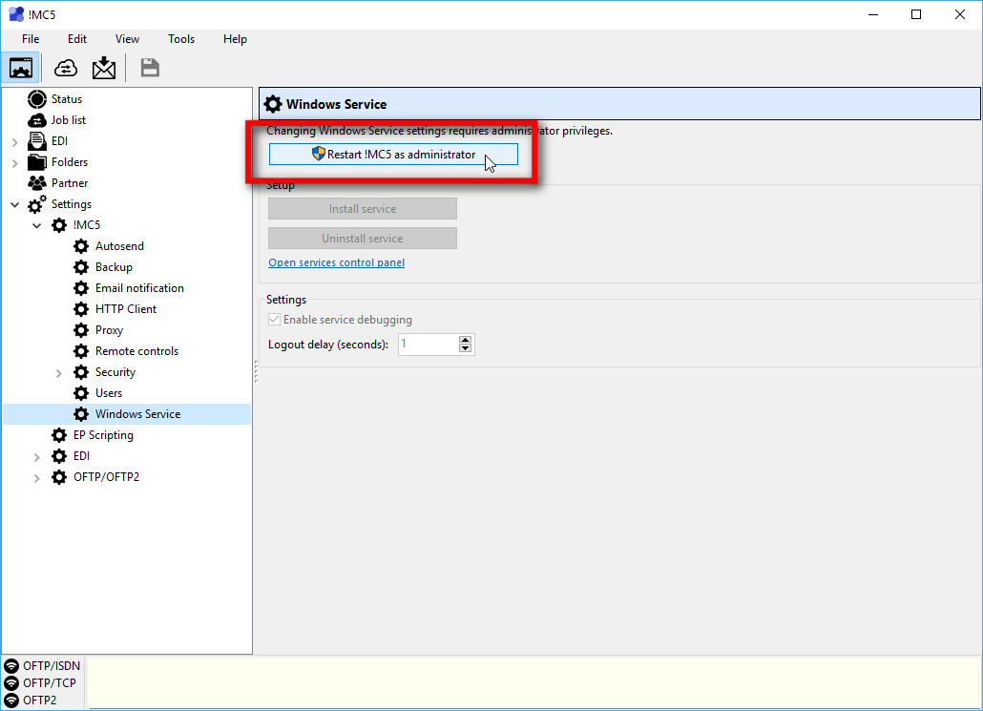Open the Tools menu
983x711 pixels.
coord(181,39)
